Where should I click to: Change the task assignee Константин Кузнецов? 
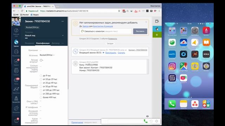coord(103,26)
